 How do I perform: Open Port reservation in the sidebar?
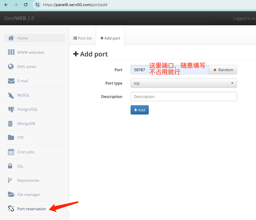coord(31,209)
